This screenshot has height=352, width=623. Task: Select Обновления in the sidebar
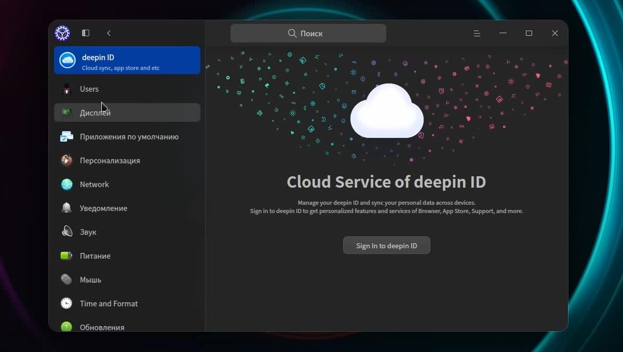pos(127,326)
